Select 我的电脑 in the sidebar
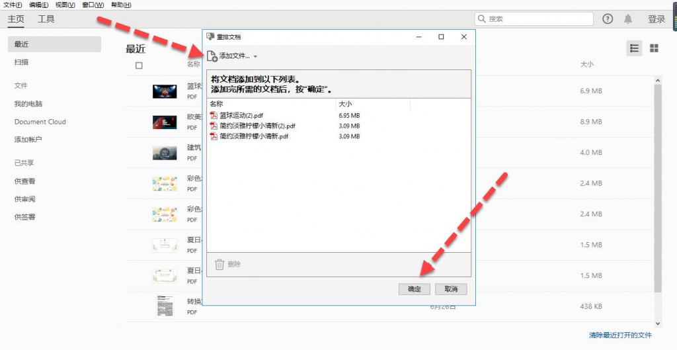This screenshot has height=350, width=677. (28, 104)
